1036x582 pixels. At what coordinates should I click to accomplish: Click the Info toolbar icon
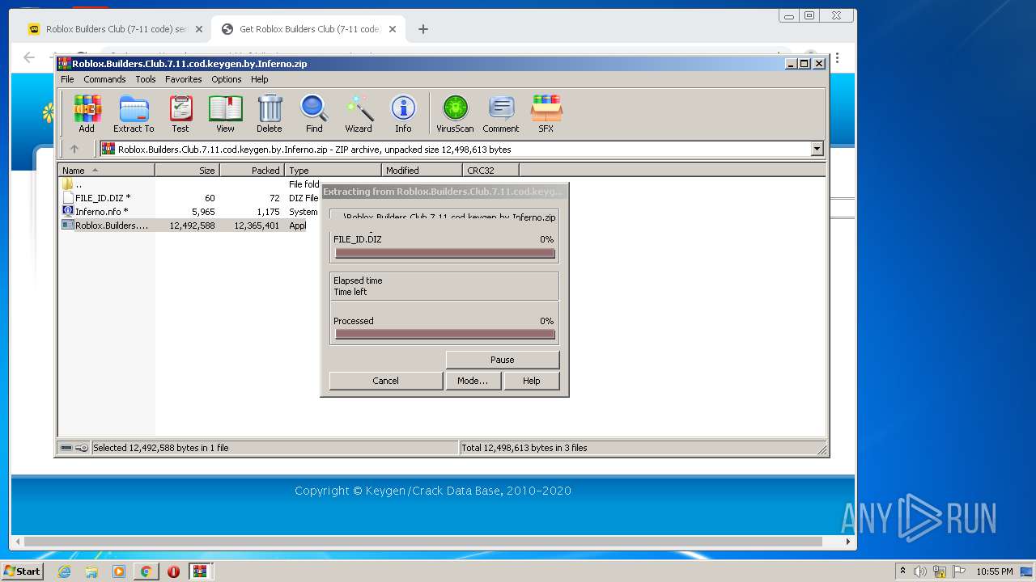point(403,113)
